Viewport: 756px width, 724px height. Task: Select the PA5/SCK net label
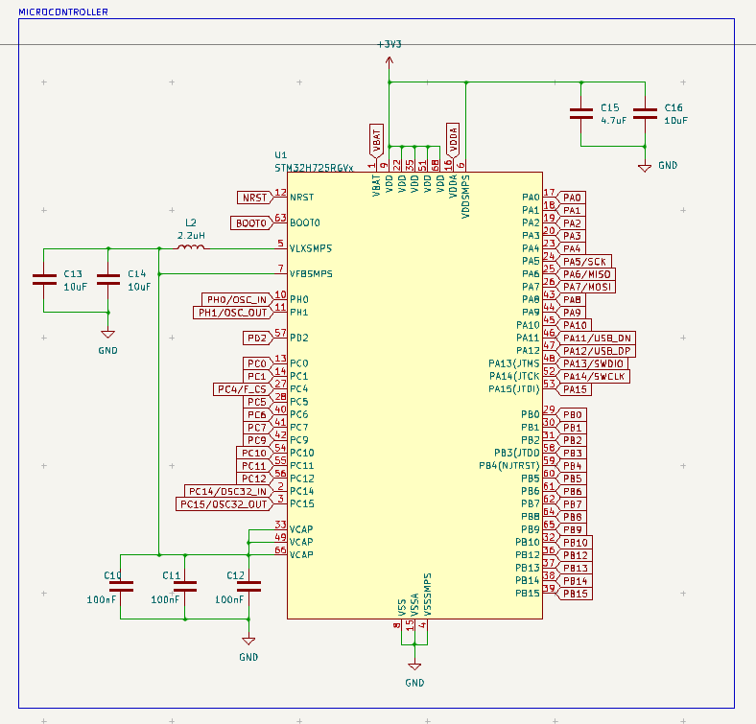[584, 262]
